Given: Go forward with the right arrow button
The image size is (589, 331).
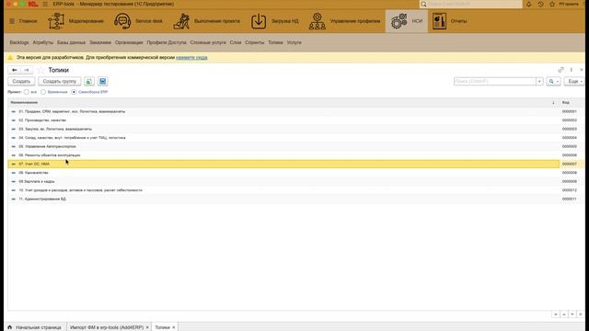Looking at the screenshot, I should [x=27, y=70].
